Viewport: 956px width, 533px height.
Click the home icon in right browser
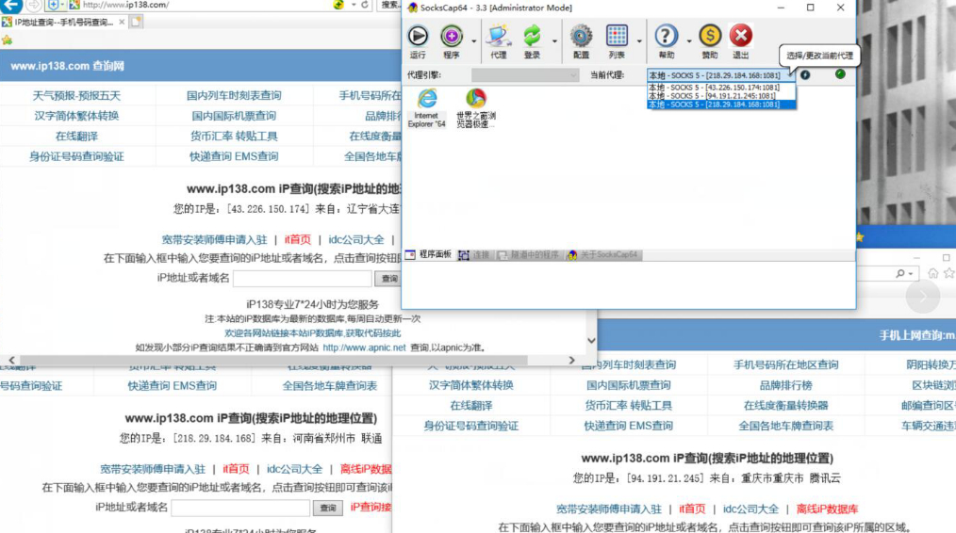[932, 273]
